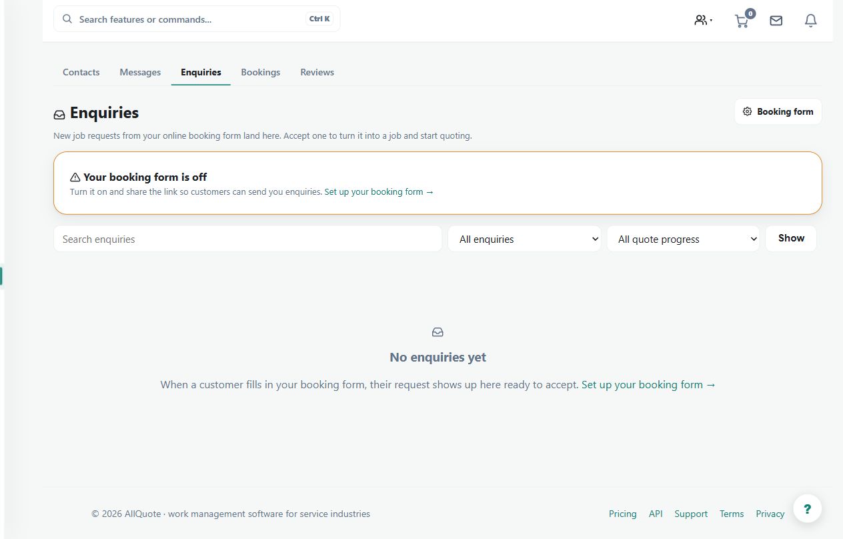Click the search magnifier icon
Image resolution: width=843 pixels, height=539 pixels.
coord(67,19)
